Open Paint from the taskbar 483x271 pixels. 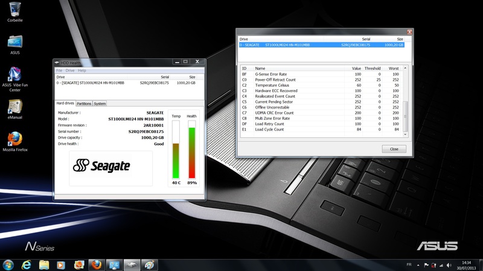[148, 264]
